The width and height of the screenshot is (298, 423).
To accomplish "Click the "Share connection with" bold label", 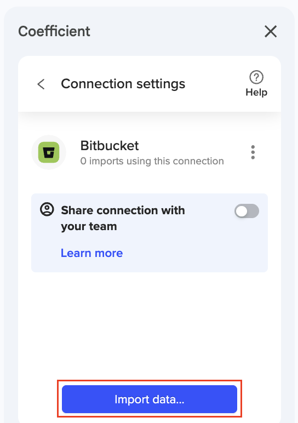I will [x=123, y=210].
